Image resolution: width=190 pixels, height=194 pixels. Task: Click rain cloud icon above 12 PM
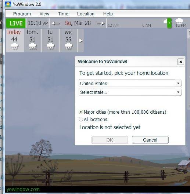tap(179, 21)
